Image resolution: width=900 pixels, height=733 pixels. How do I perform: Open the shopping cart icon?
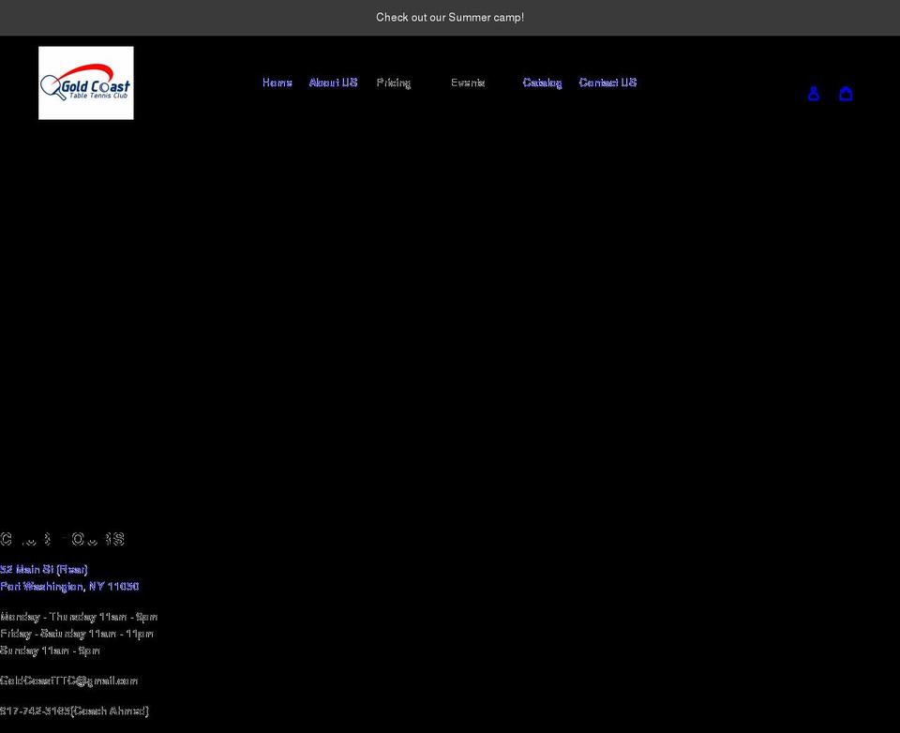[846, 93]
